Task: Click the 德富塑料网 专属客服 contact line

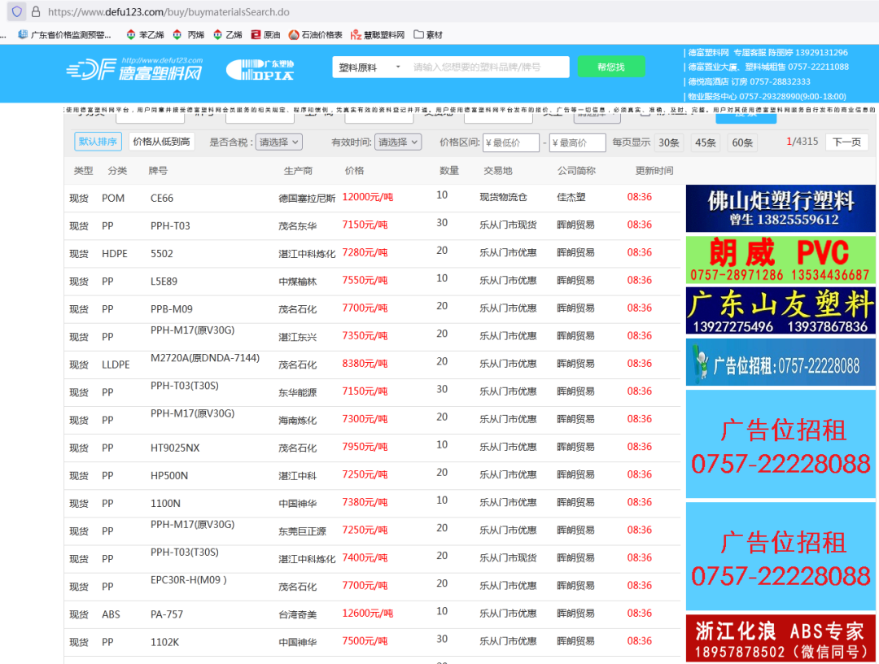Action: (x=768, y=53)
